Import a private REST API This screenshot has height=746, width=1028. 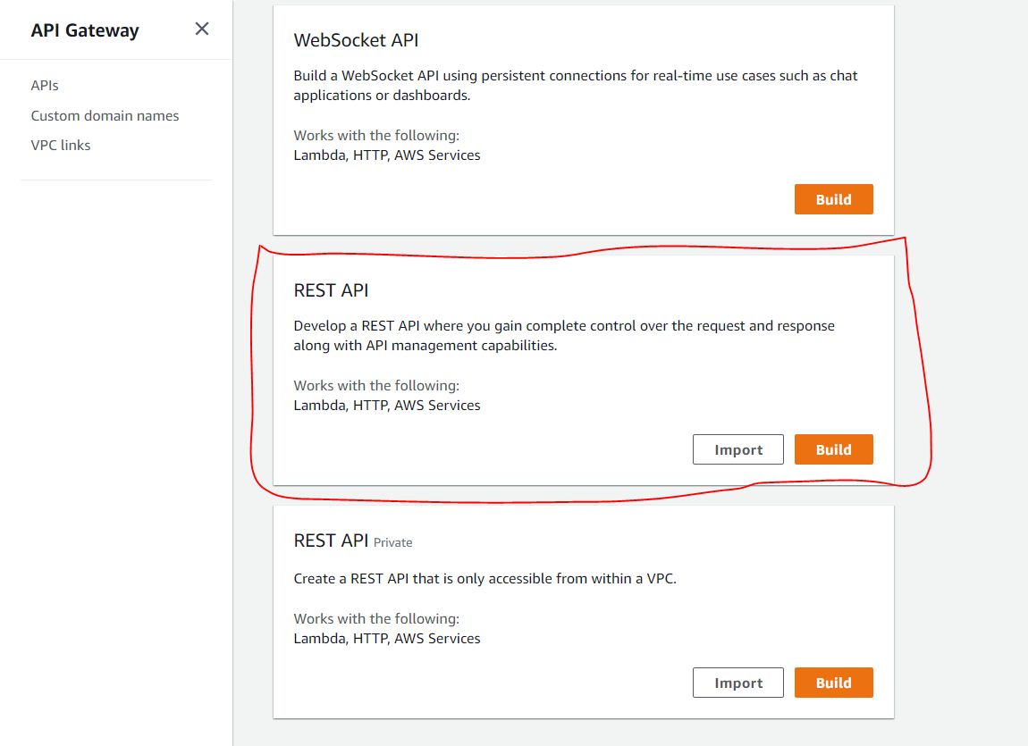[x=738, y=683]
